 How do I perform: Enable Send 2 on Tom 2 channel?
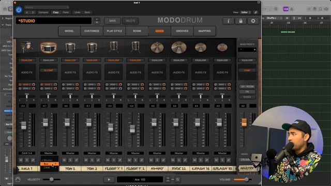(x=64, y=88)
